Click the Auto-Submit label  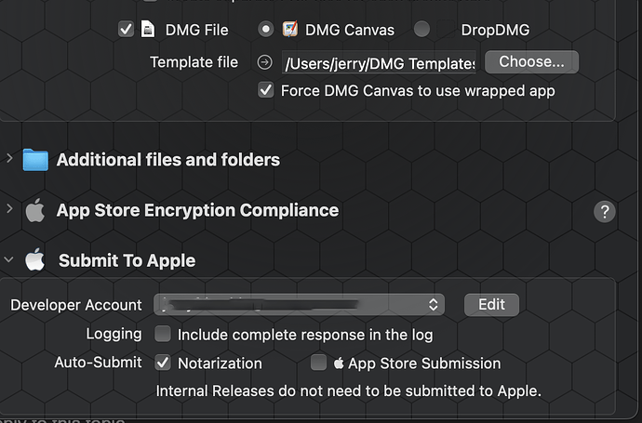(x=99, y=363)
